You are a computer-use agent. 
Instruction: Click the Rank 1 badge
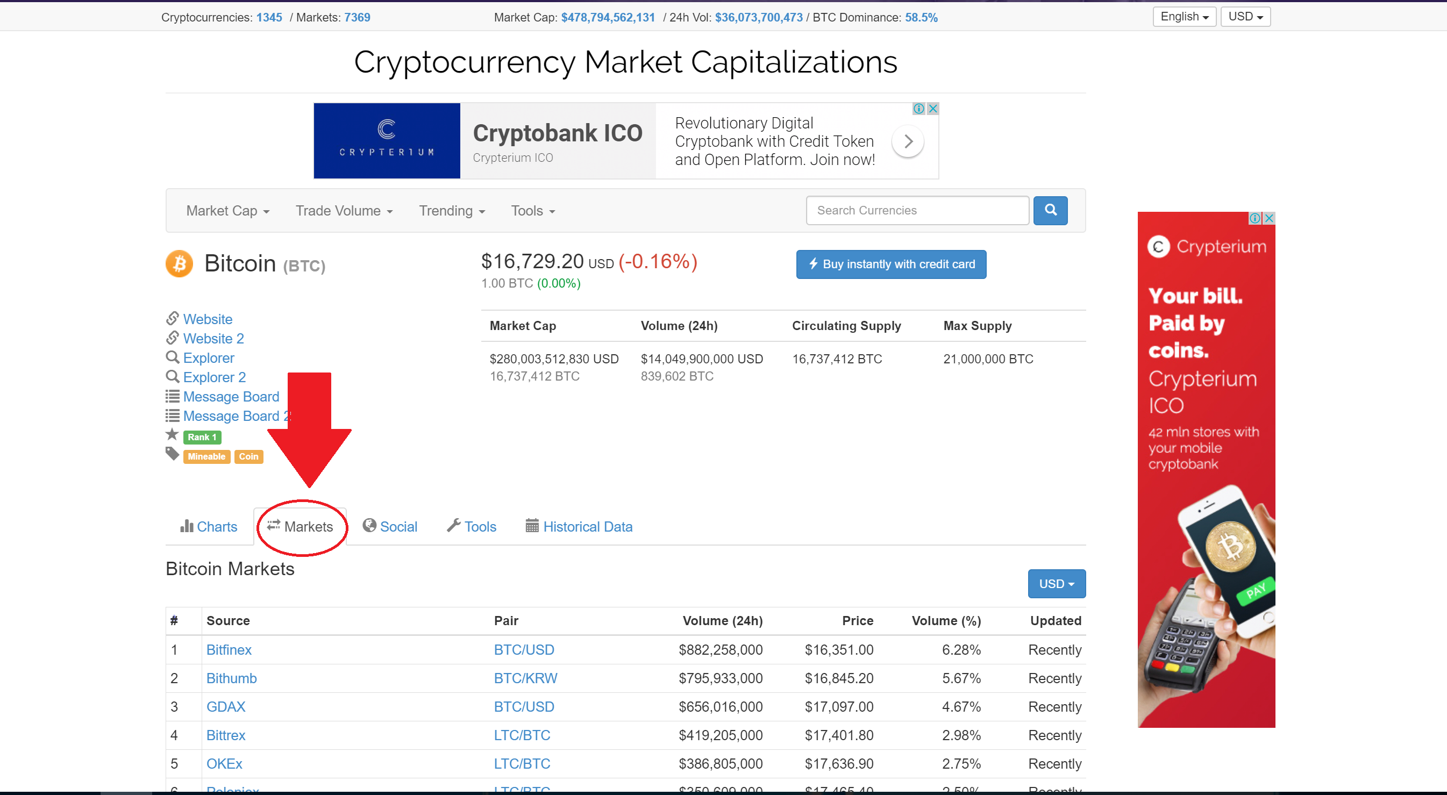202,438
